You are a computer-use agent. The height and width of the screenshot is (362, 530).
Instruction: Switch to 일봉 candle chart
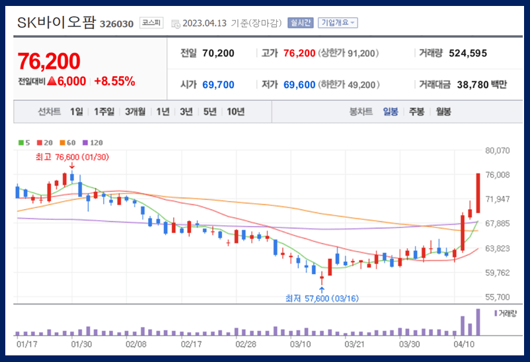391,111
